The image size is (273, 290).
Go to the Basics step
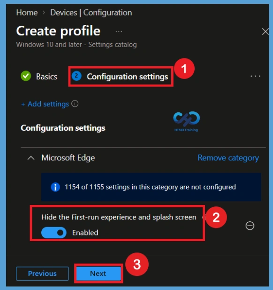[x=39, y=77]
